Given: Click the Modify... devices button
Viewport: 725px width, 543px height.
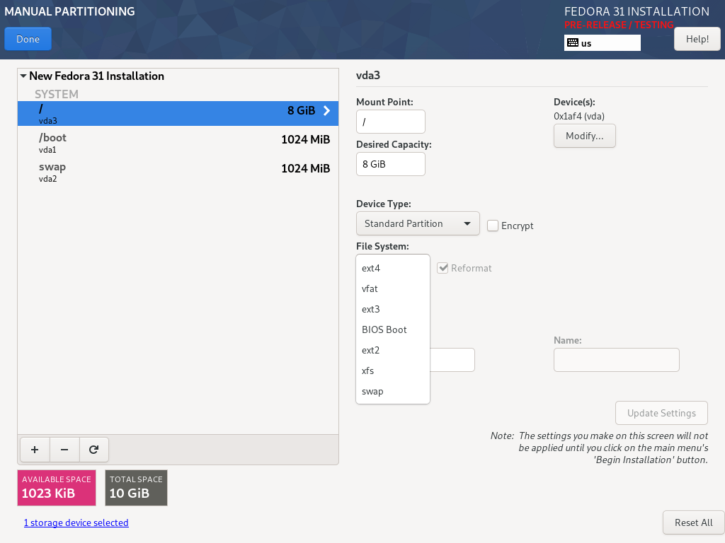Looking at the screenshot, I should click(584, 136).
